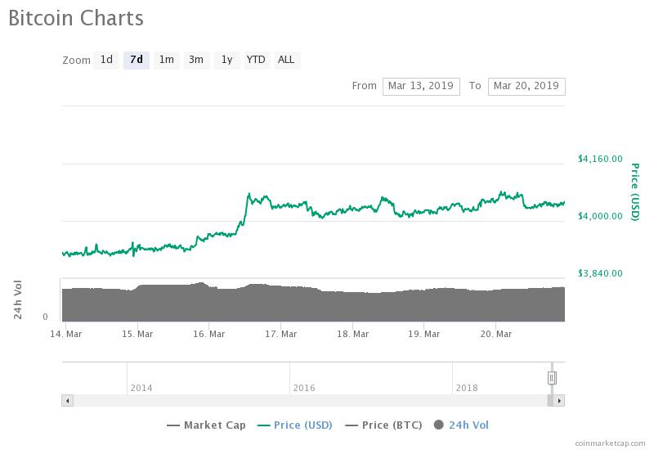Toggle 24h Vol series in legend

point(462,425)
